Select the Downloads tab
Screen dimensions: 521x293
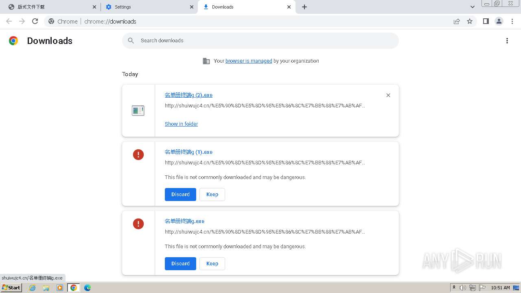246,7
